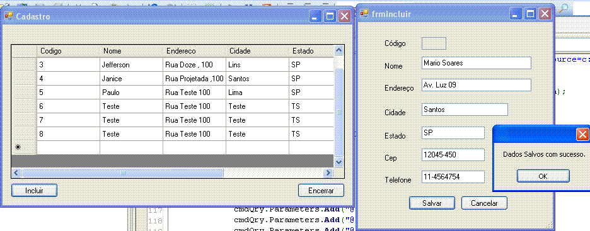Click the grid's horizontal scrollbar thumb
590x231 pixels.
pyautogui.click(x=122, y=173)
